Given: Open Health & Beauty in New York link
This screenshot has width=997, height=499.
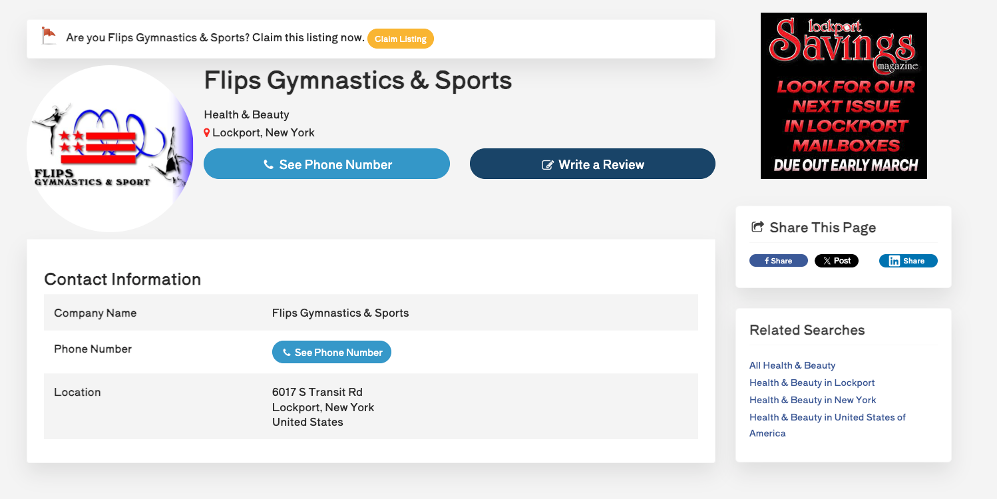Looking at the screenshot, I should pos(813,400).
